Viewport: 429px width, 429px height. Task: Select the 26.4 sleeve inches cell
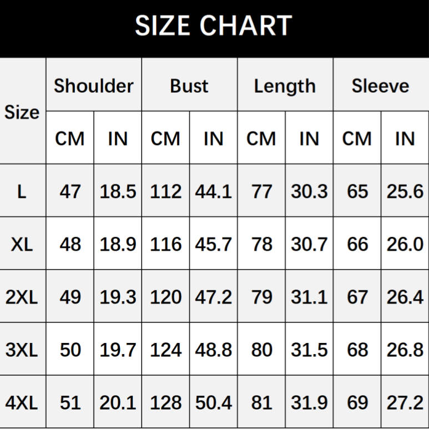coord(405,297)
